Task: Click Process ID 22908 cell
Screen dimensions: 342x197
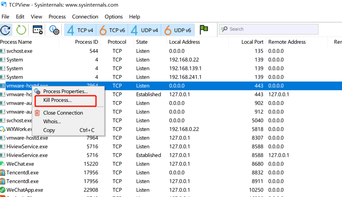Action: [91, 190]
